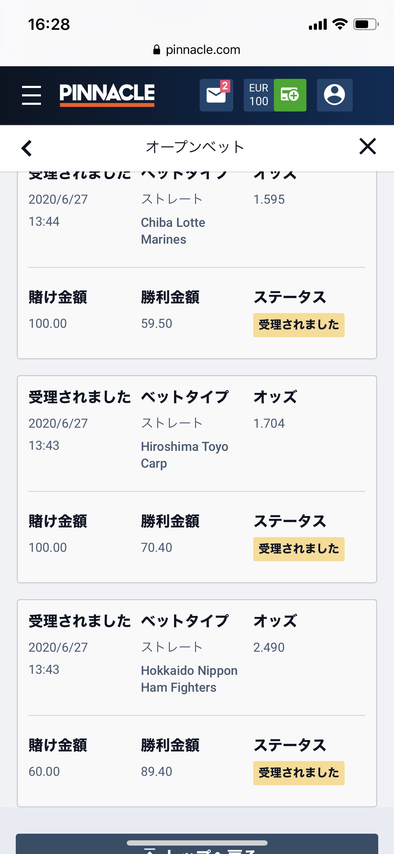The image size is (394, 854).
Task: Tap the オープンベット panel title
Action: click(x=195, y=147)
